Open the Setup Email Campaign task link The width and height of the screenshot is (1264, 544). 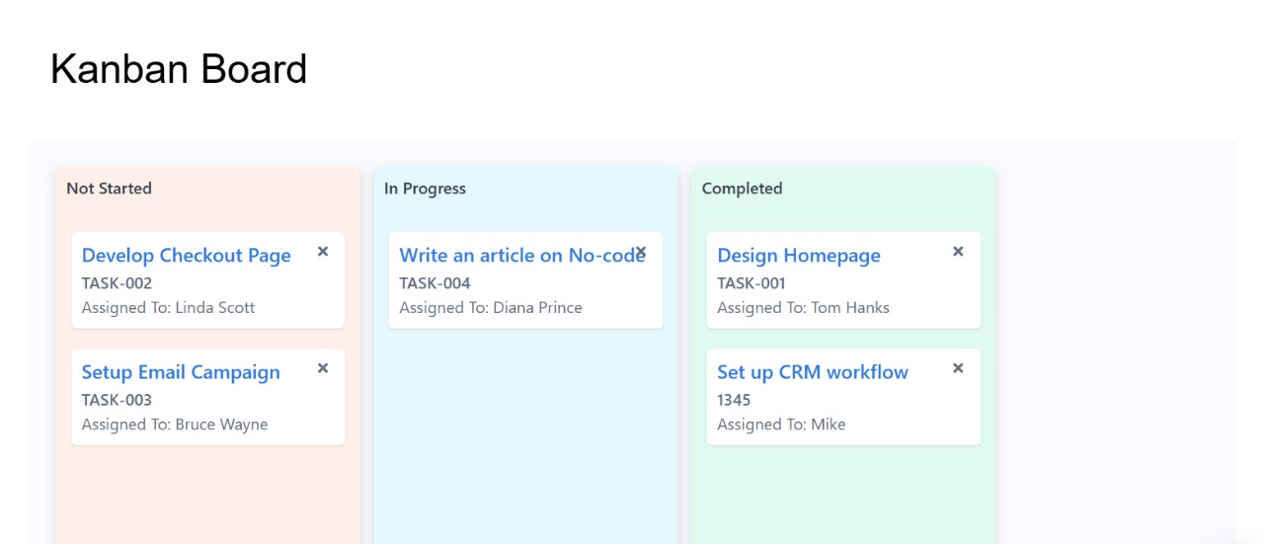[x=181, y=372]
